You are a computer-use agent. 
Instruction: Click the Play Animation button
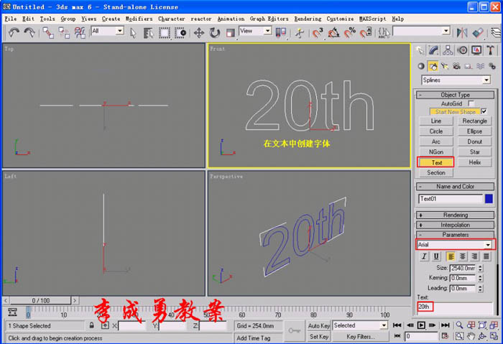click(421, 325)
